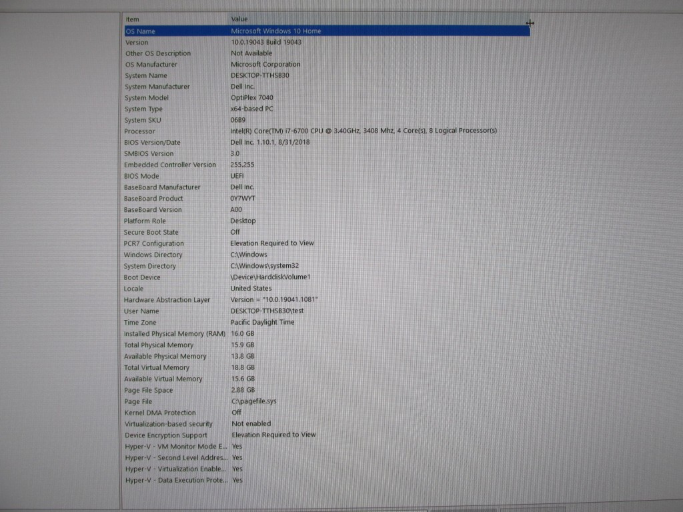Select the PCR7 Configuration row
The width and height of the screenshot is (683, 512).
[327, 243]
